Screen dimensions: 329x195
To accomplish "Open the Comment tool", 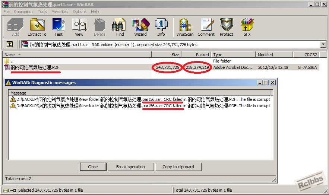I will coord(206,27).
